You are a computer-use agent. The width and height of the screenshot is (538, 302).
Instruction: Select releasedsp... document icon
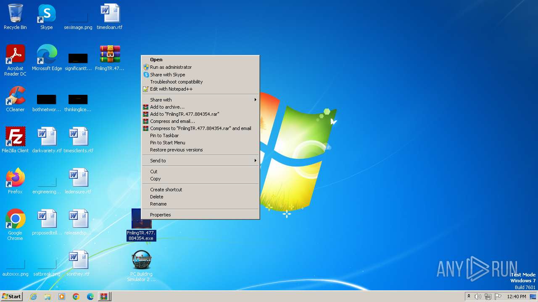coord(78,222)
